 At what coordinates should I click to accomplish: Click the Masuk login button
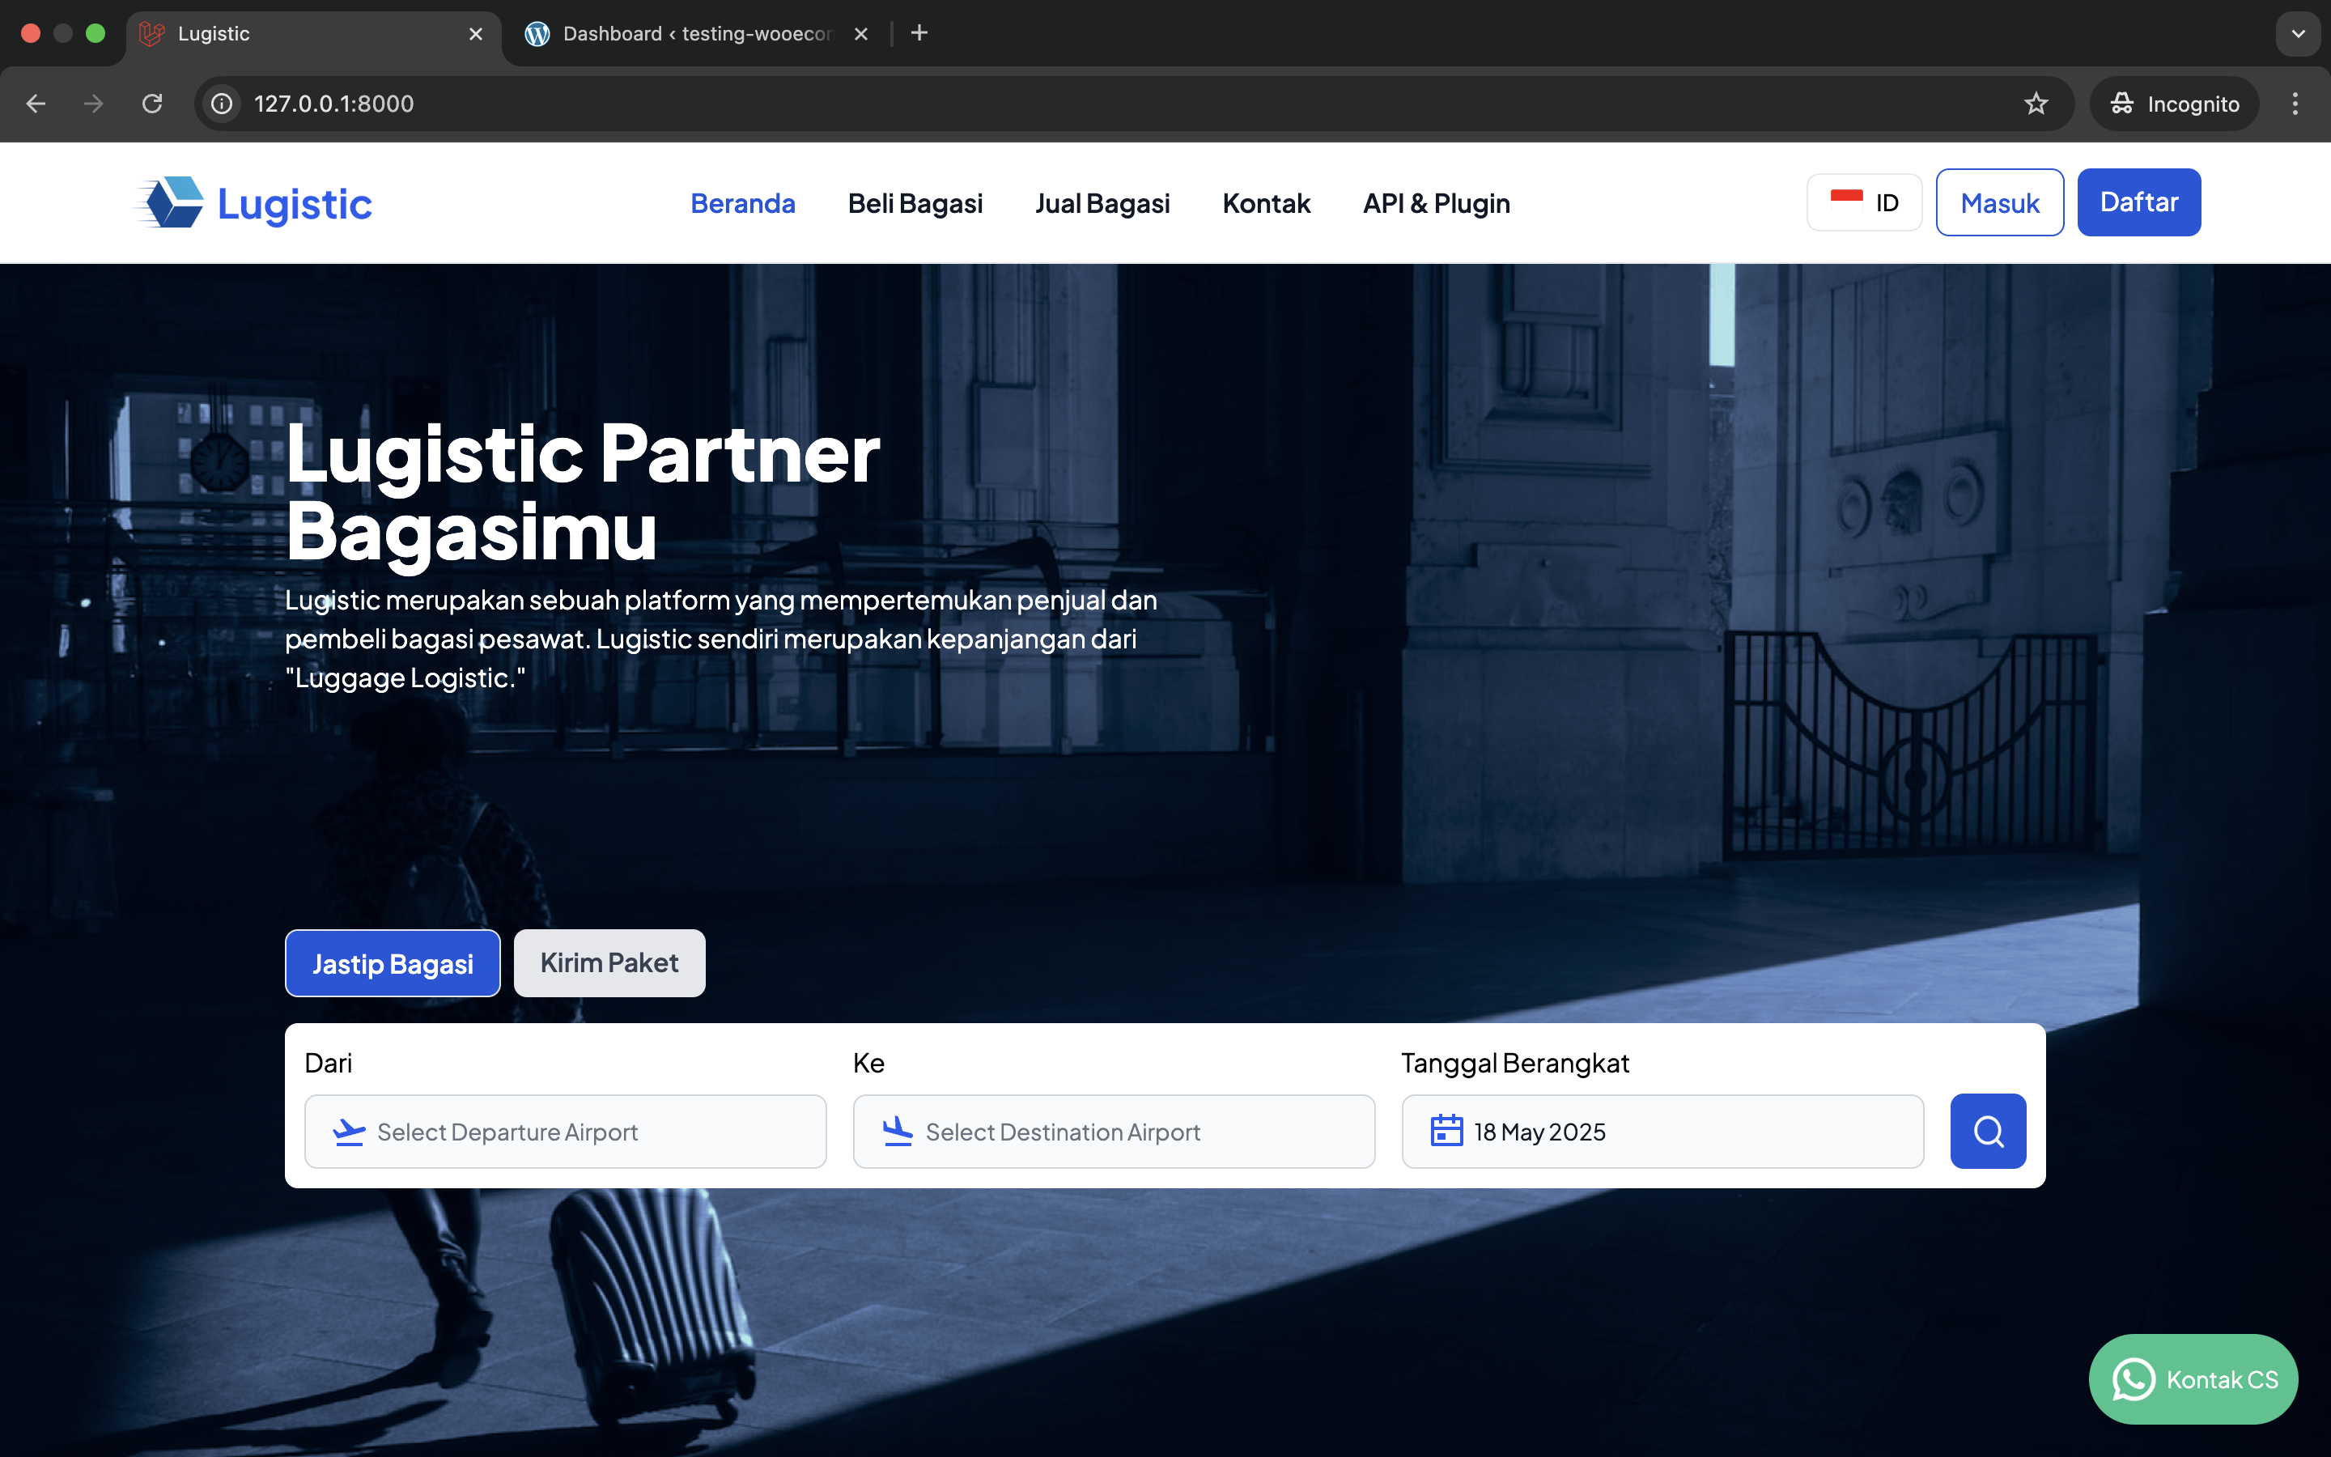click(2000, 202)
